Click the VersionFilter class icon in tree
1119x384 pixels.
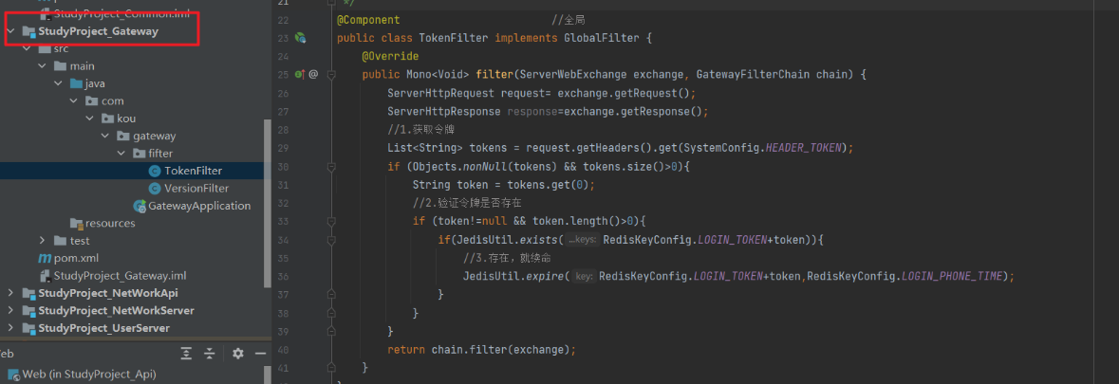(x=154, y=189)
